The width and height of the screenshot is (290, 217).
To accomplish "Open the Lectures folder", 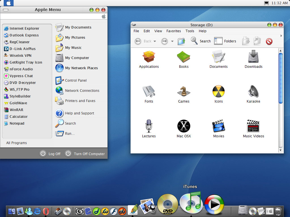I will (149, 129).
